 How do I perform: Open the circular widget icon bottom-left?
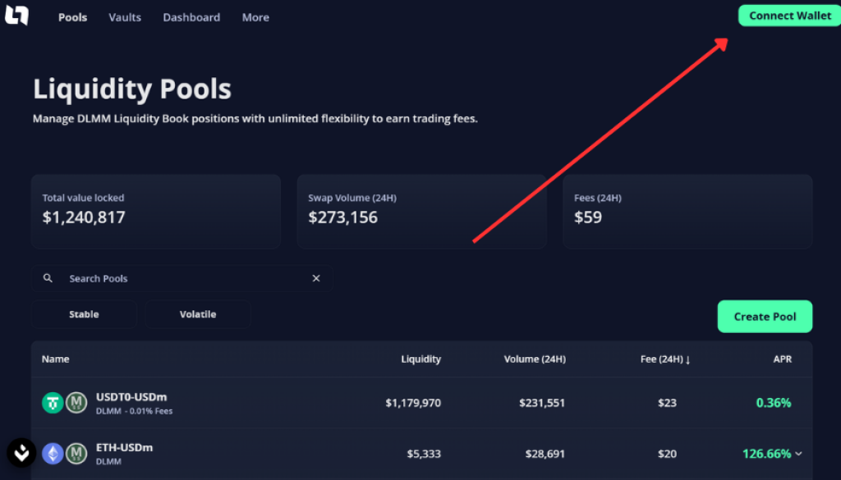pyautogui.click(x=21, y=452)
